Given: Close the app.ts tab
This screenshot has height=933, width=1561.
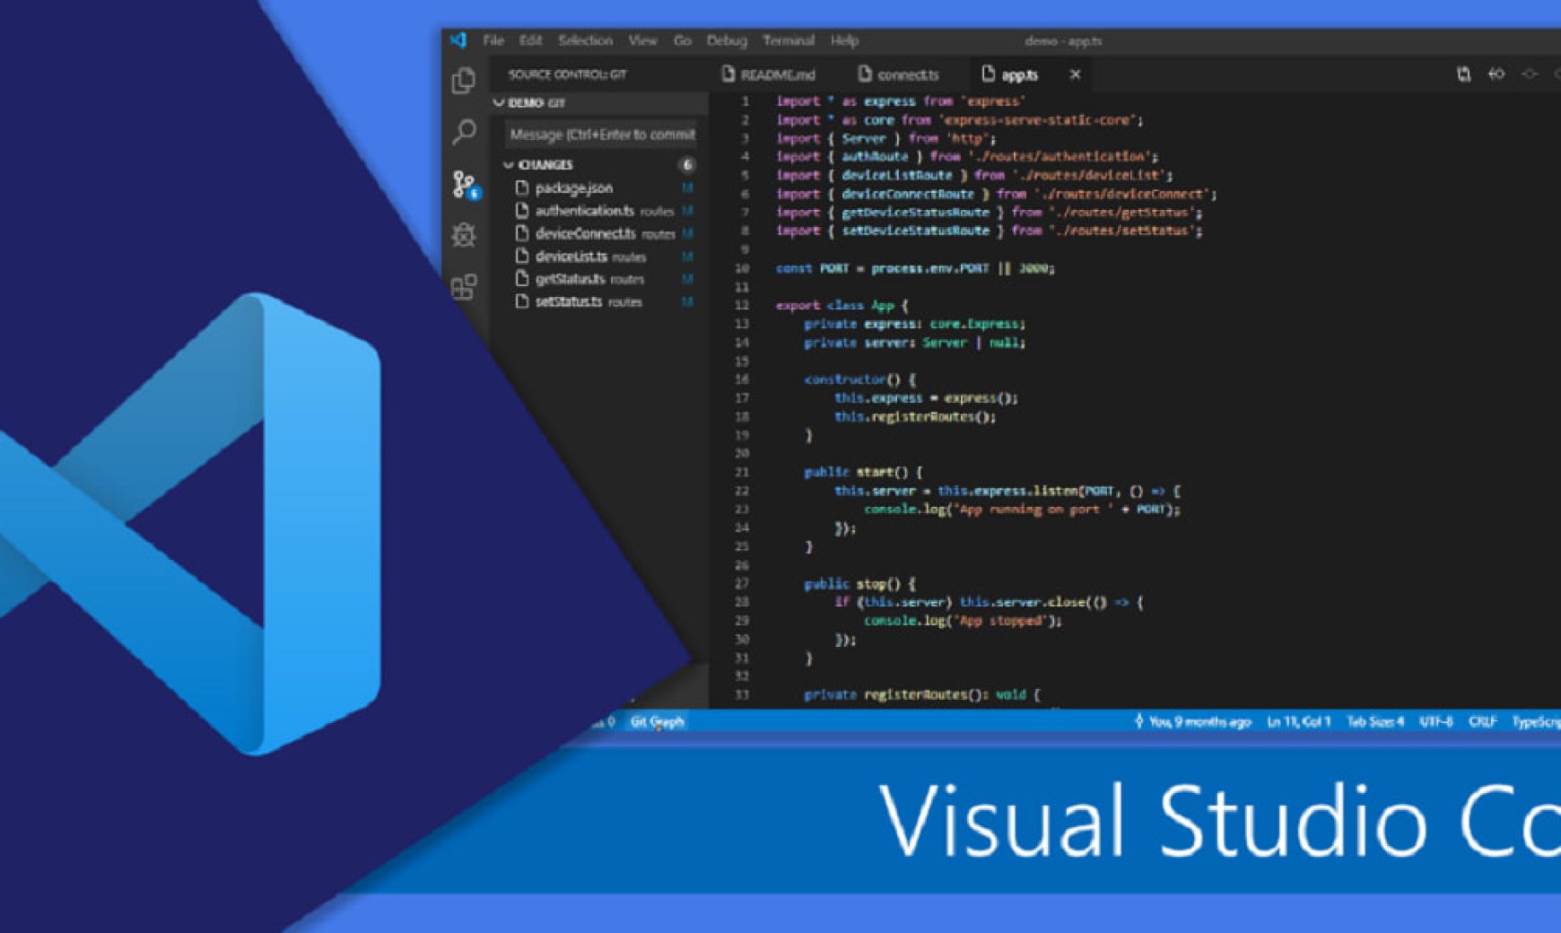Looking at the screenshot, I should [x=1075, y=74].
